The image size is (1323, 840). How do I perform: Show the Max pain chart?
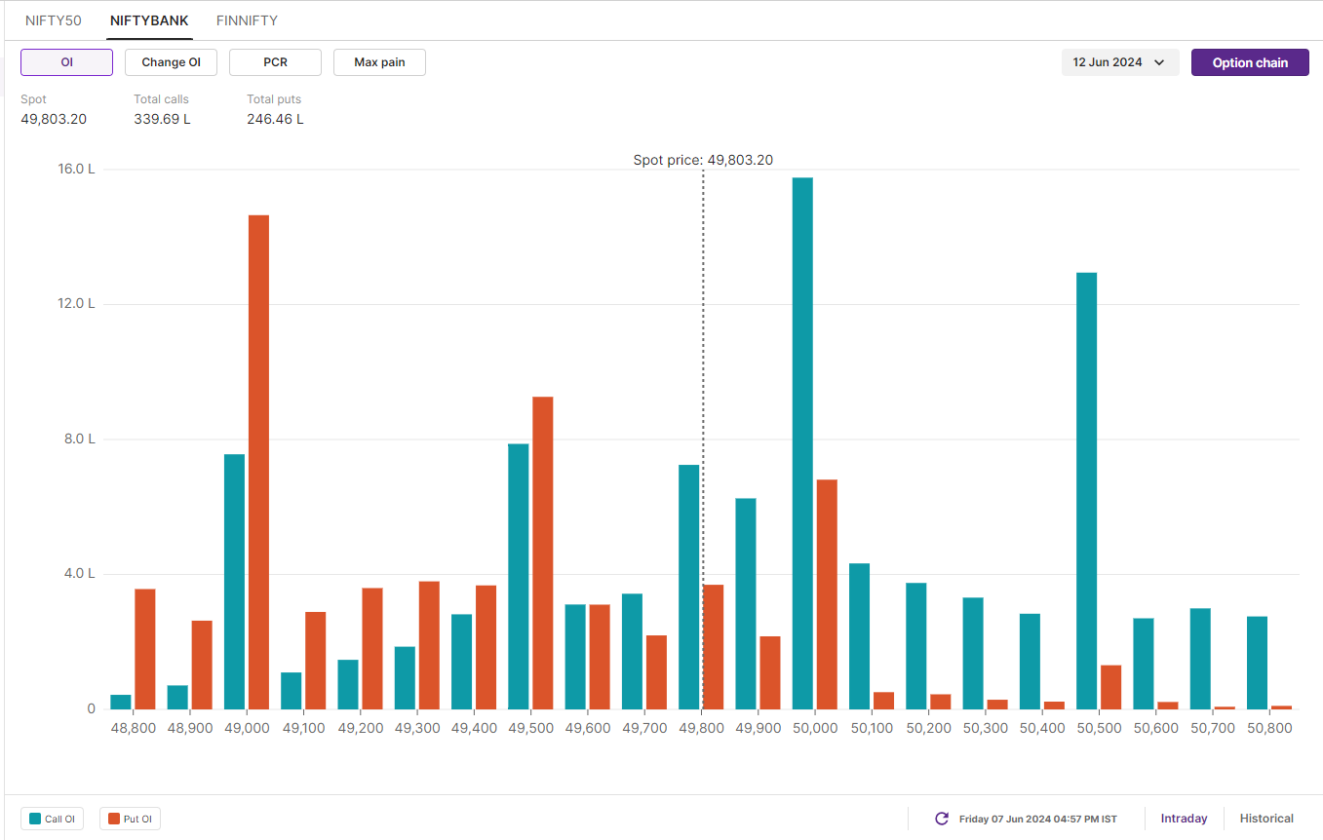379,62
